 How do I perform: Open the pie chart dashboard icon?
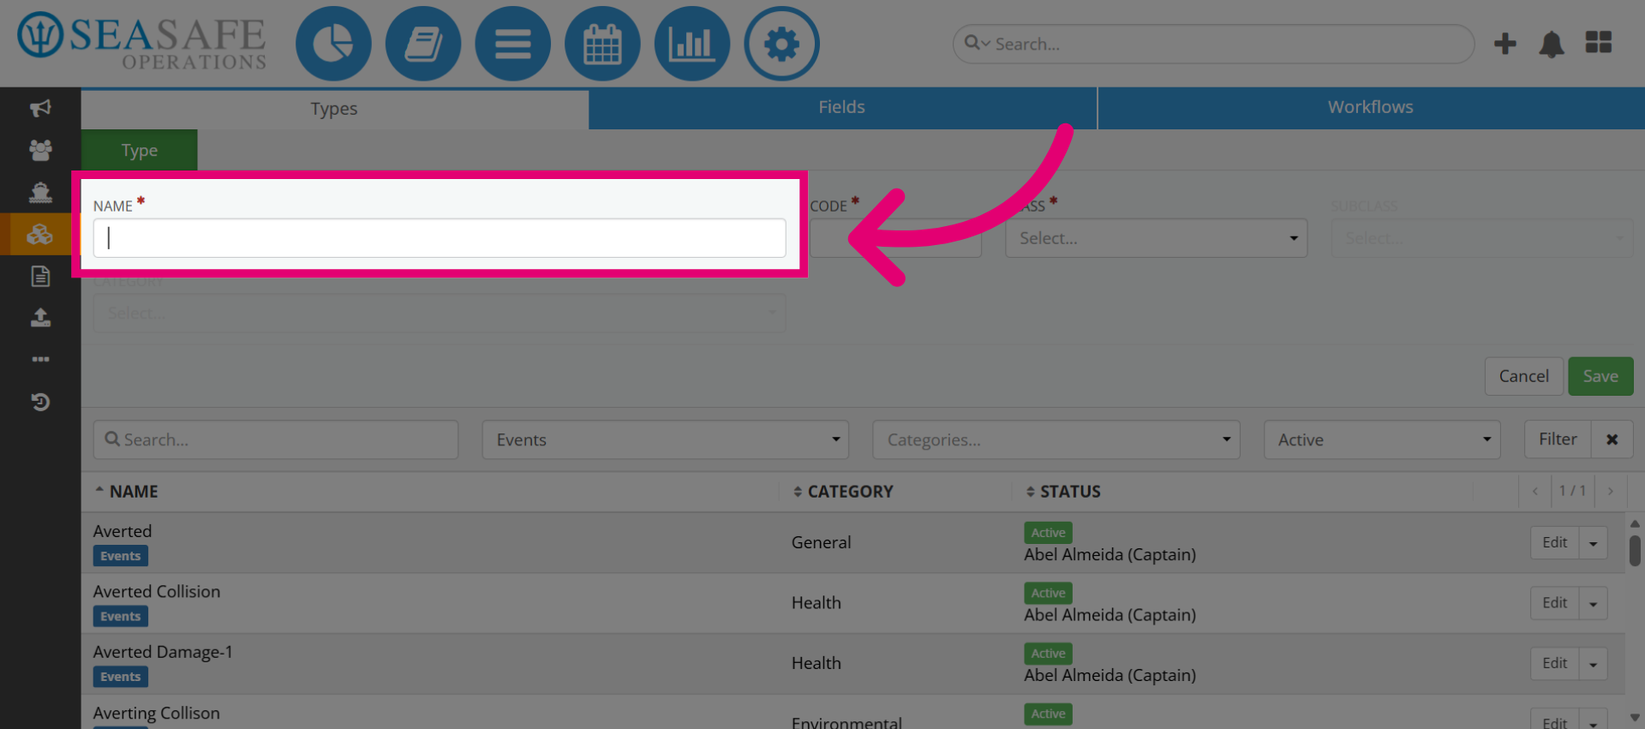(333, 44)
